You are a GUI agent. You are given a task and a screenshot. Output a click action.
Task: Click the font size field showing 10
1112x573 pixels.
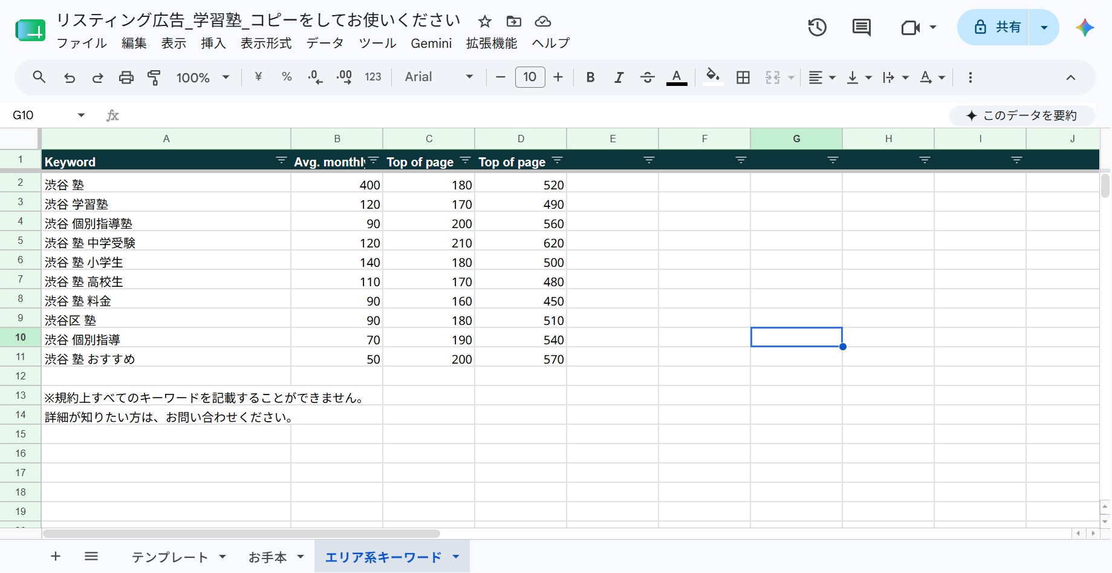530,77
